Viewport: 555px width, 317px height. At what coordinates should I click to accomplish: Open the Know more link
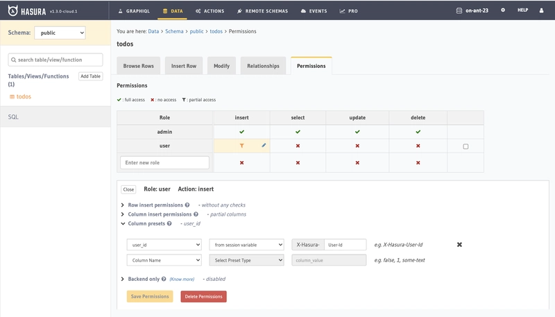[182, 279]
